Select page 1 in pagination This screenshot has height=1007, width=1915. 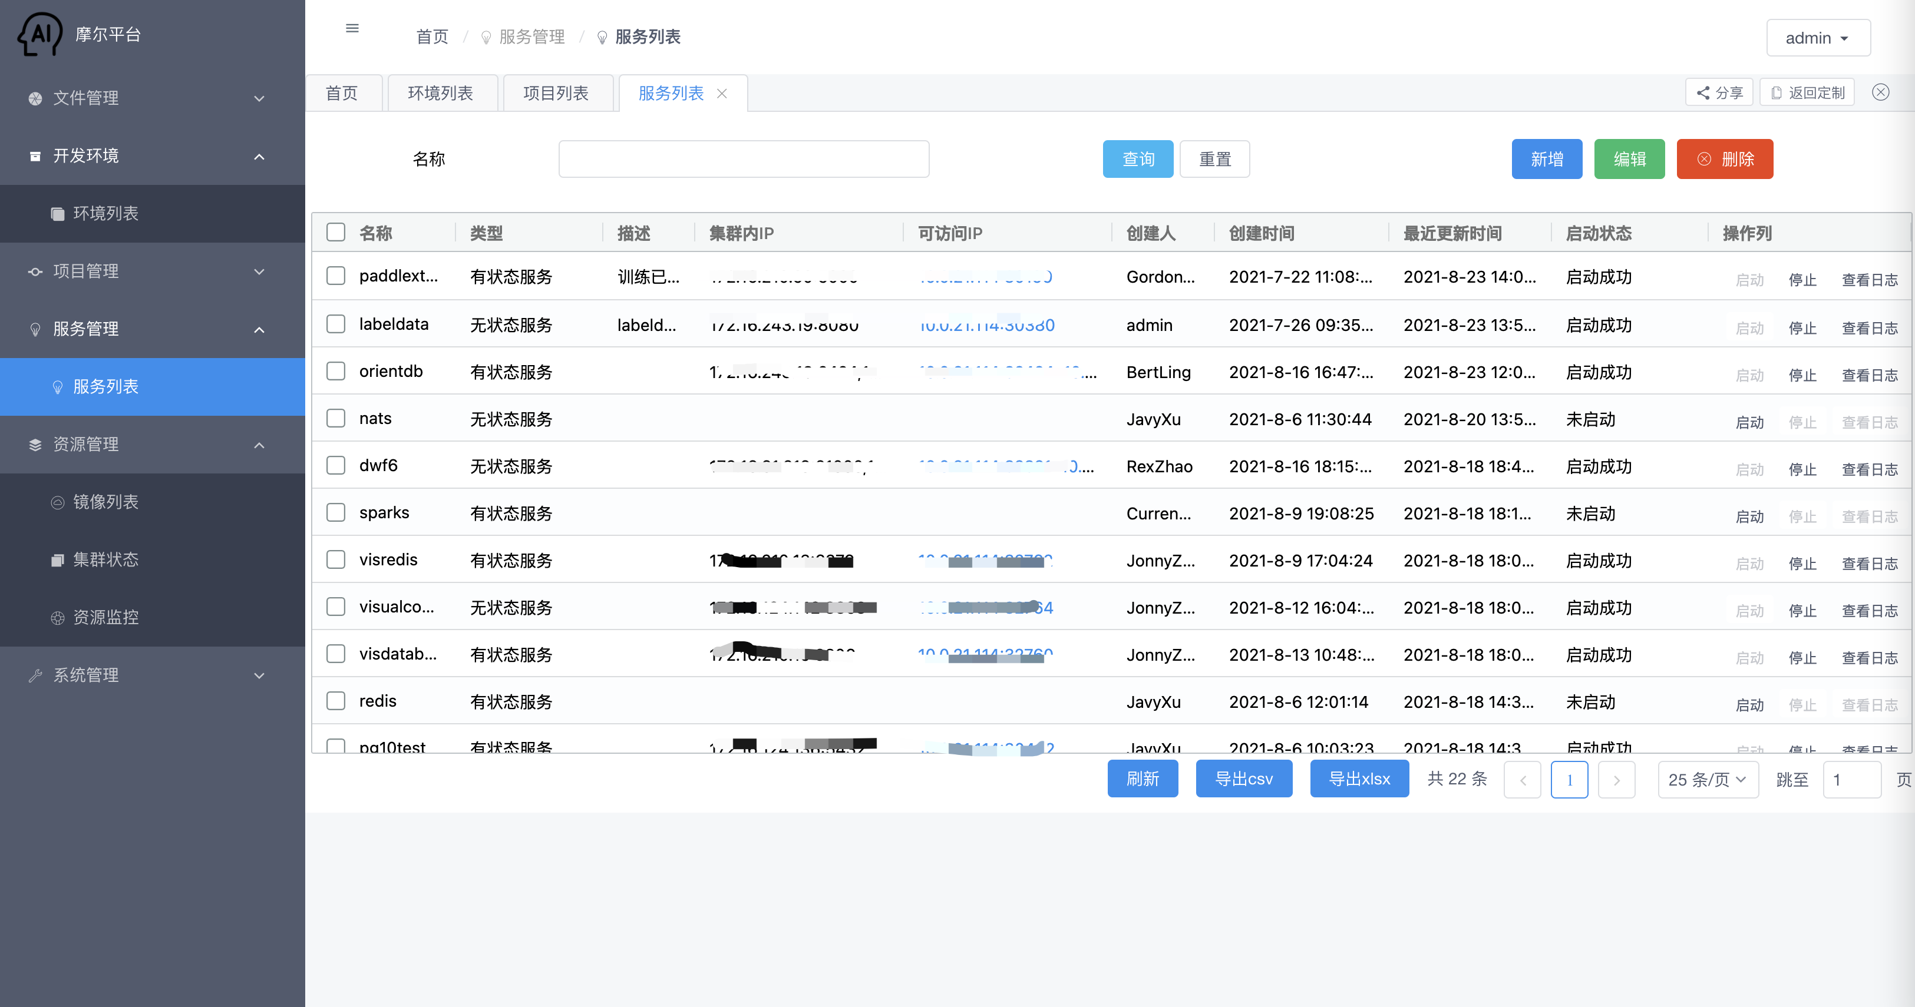[x=1569, y=780]
